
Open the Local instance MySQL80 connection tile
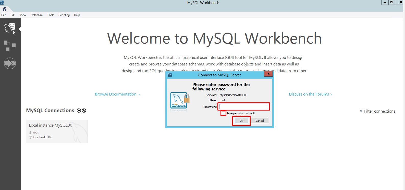tap(57, 131)
